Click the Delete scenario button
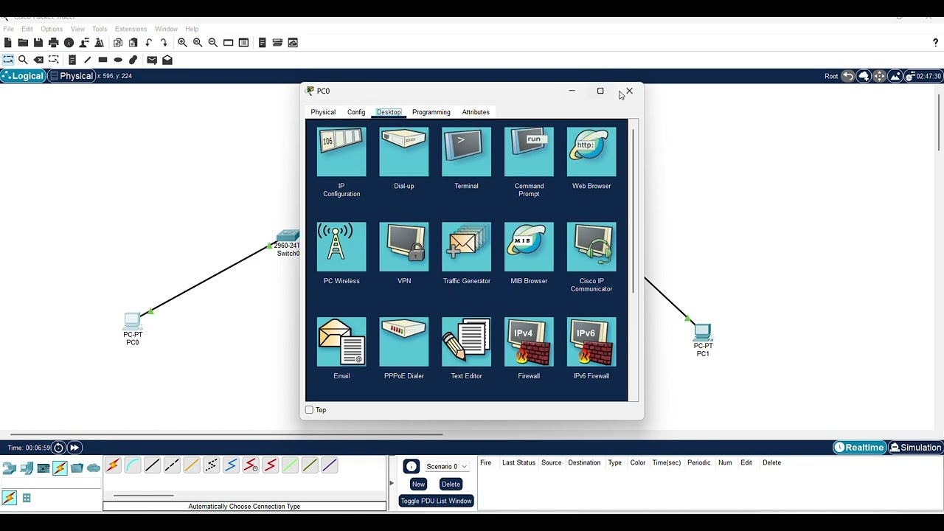 pyautogui.click(x=451, y=485)
